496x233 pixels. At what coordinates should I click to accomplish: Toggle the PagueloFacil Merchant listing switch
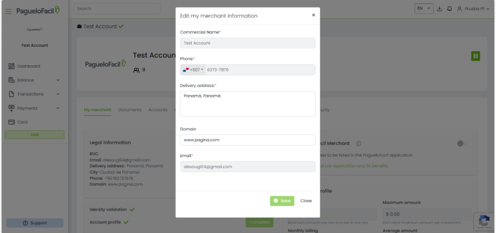click(462, 143)
